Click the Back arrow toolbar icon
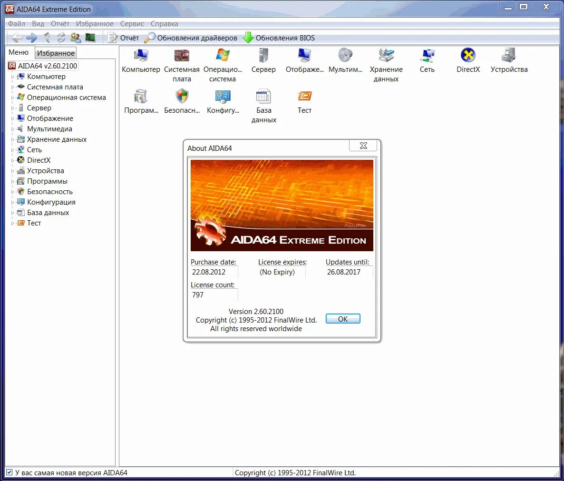This screenshot has width=564, height=481. point(17,38)
